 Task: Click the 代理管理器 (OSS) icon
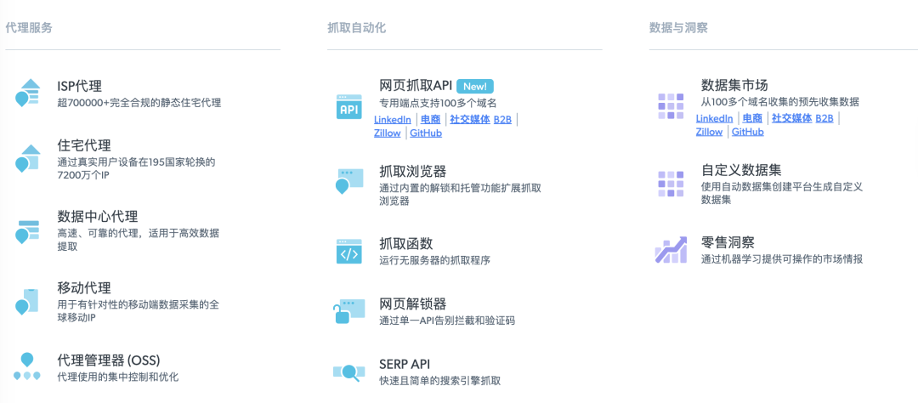coord(27,366)
